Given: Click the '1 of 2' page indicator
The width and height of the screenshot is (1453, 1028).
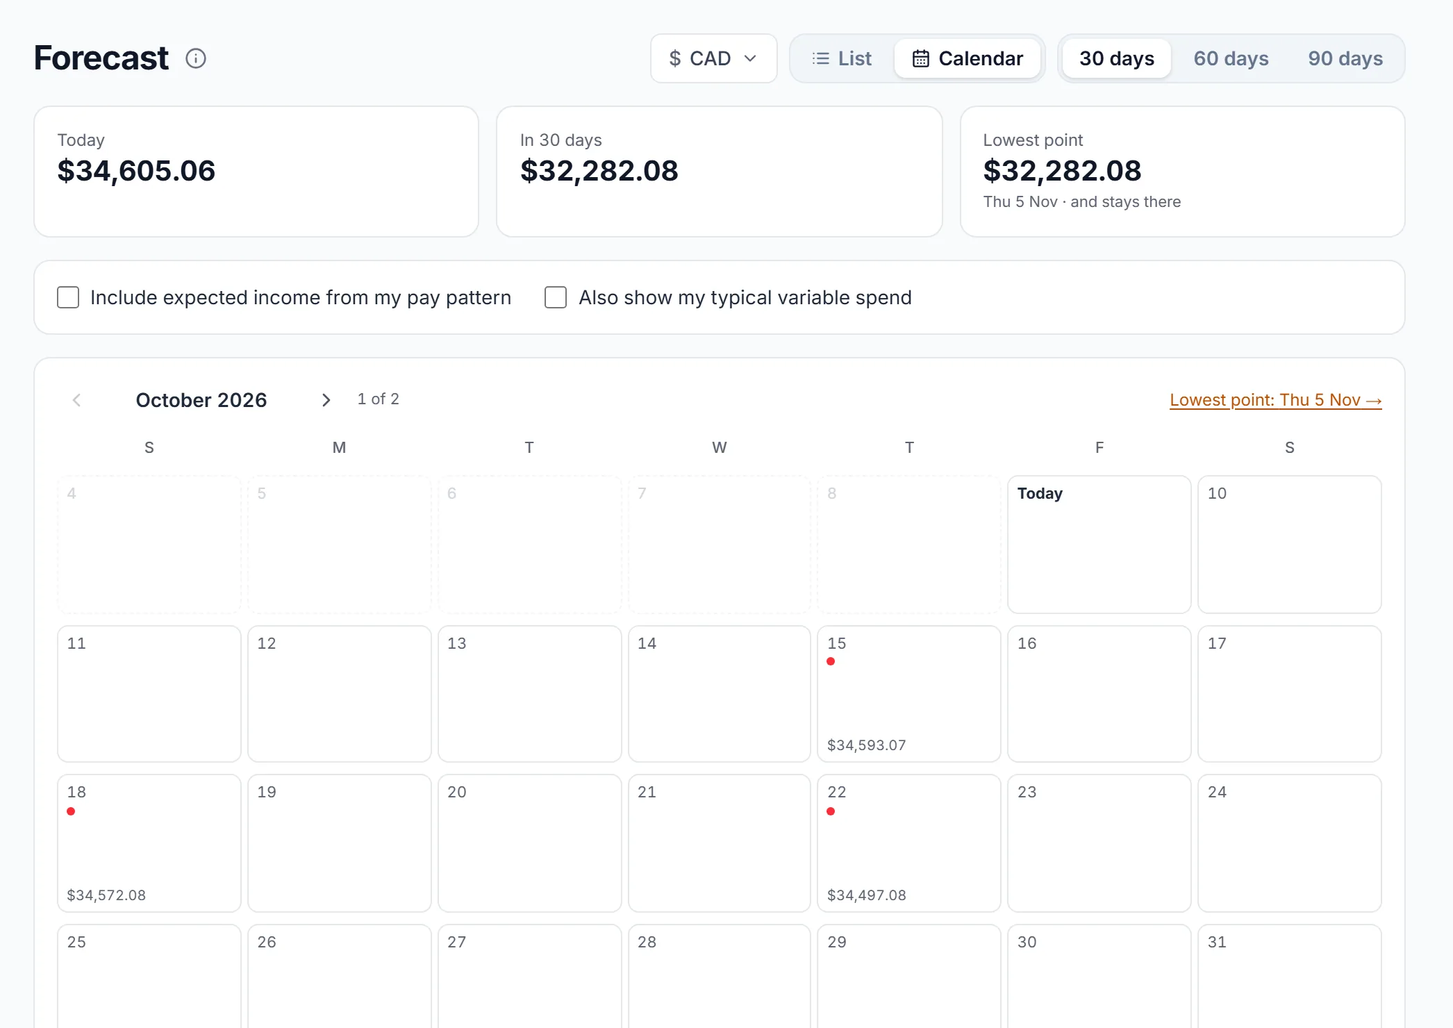Looking at the screenshot, I should pos(378,399).
